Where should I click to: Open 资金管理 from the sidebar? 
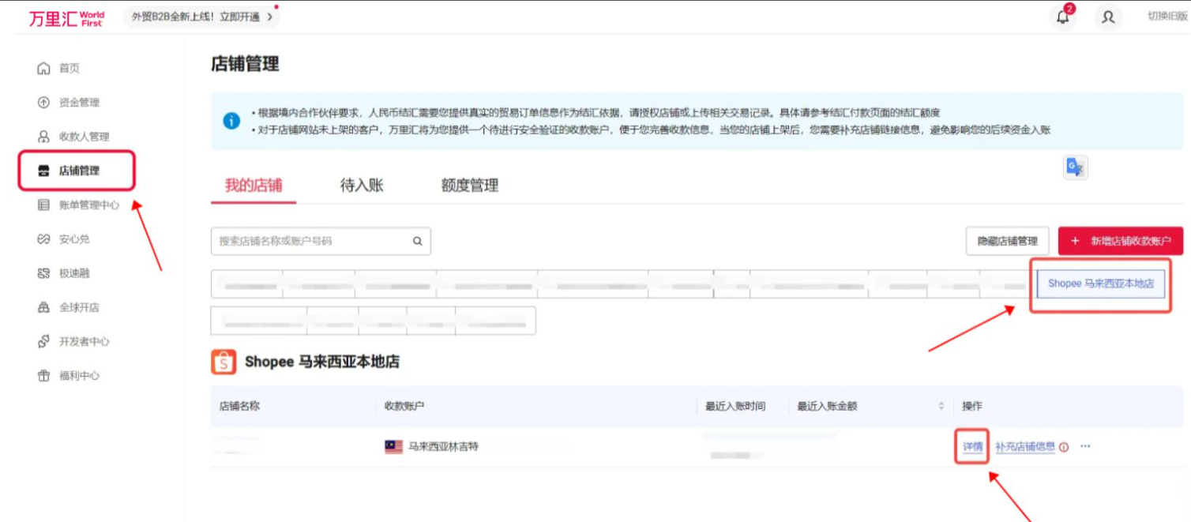click(44, 103)
